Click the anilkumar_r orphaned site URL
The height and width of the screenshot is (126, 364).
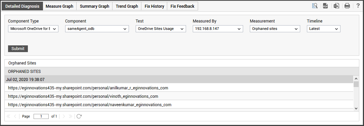(88, 88)
